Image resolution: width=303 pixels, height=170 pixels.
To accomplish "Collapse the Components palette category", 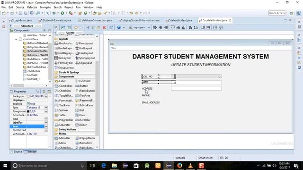I will (74, 76).
